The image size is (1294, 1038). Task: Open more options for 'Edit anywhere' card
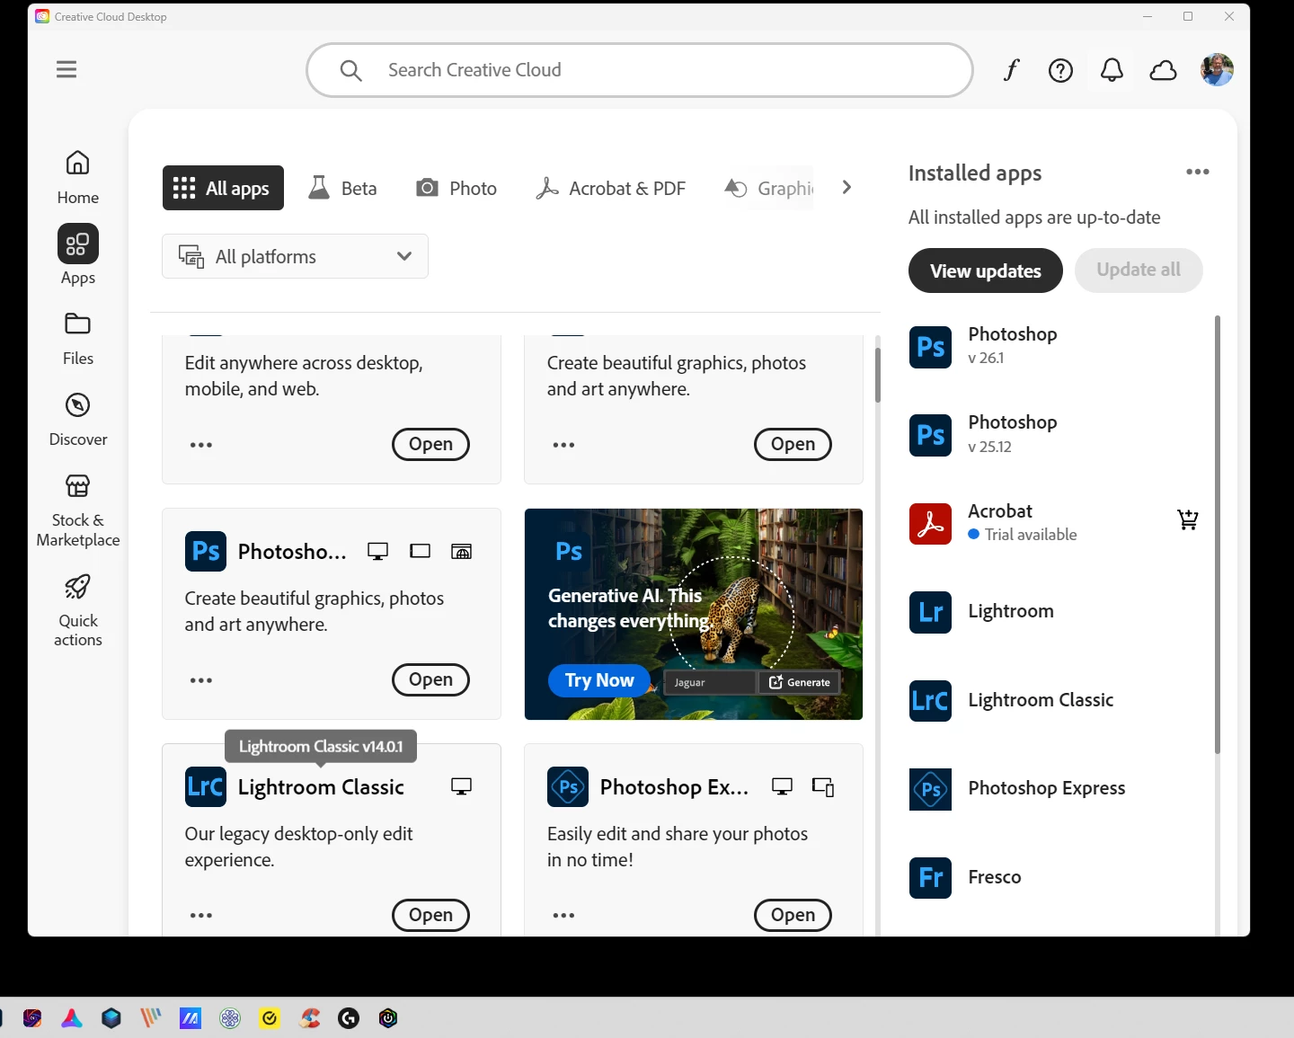tap(201, 445)
